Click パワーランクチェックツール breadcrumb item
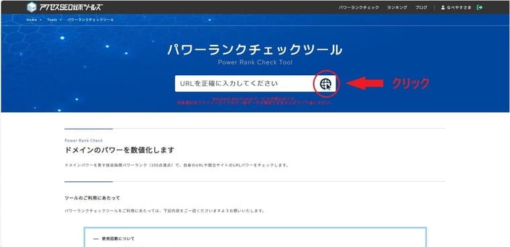 91,20
